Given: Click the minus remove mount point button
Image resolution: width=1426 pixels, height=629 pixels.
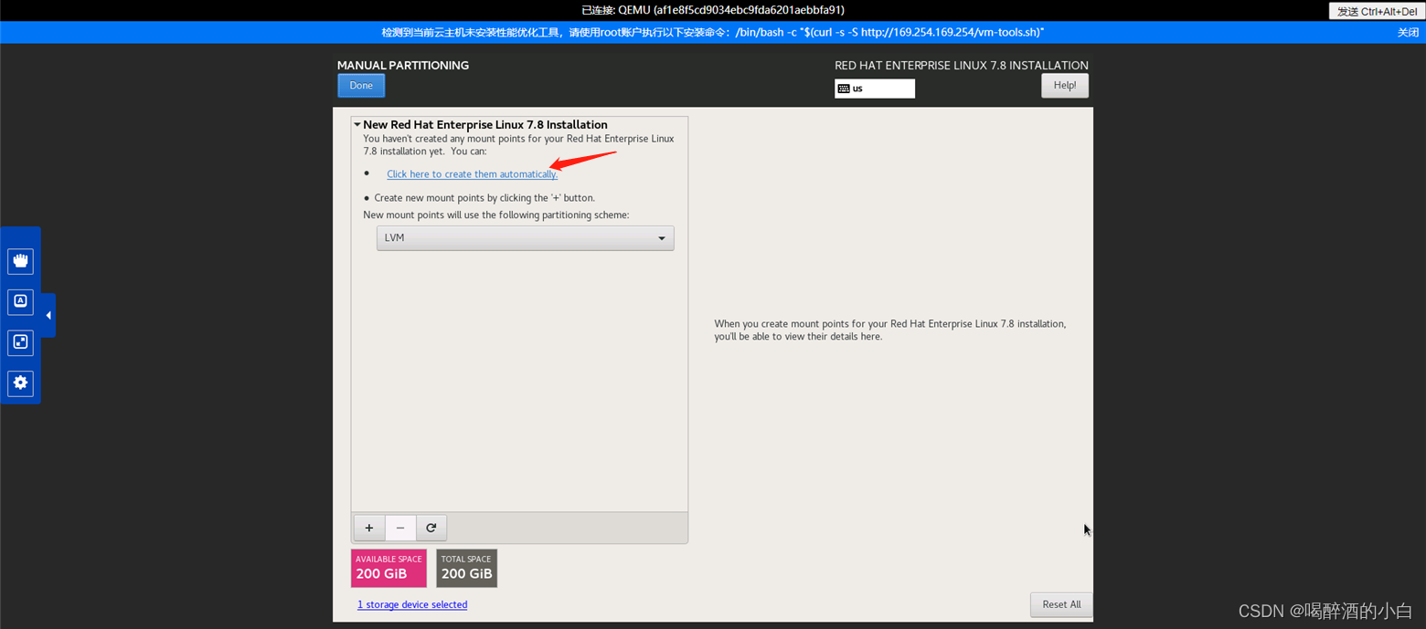Looking at the screenshot, I should pyautogui.click(x=400, y=528).
